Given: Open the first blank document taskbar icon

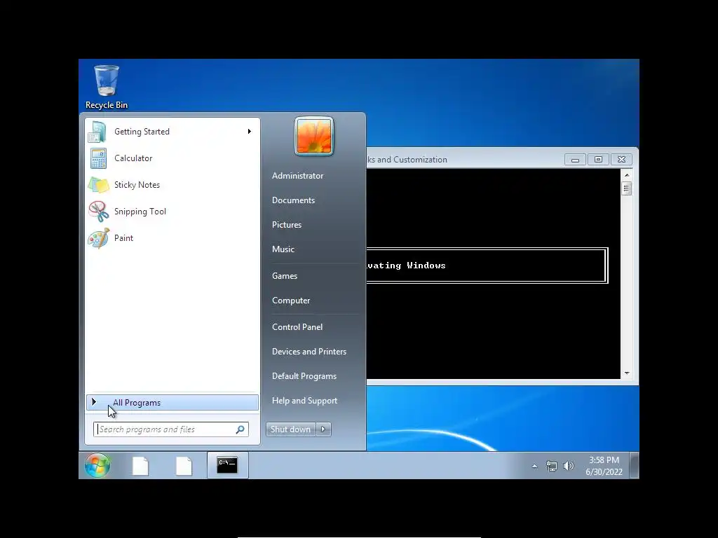Looking at the screenshot, I should [140, 466].
